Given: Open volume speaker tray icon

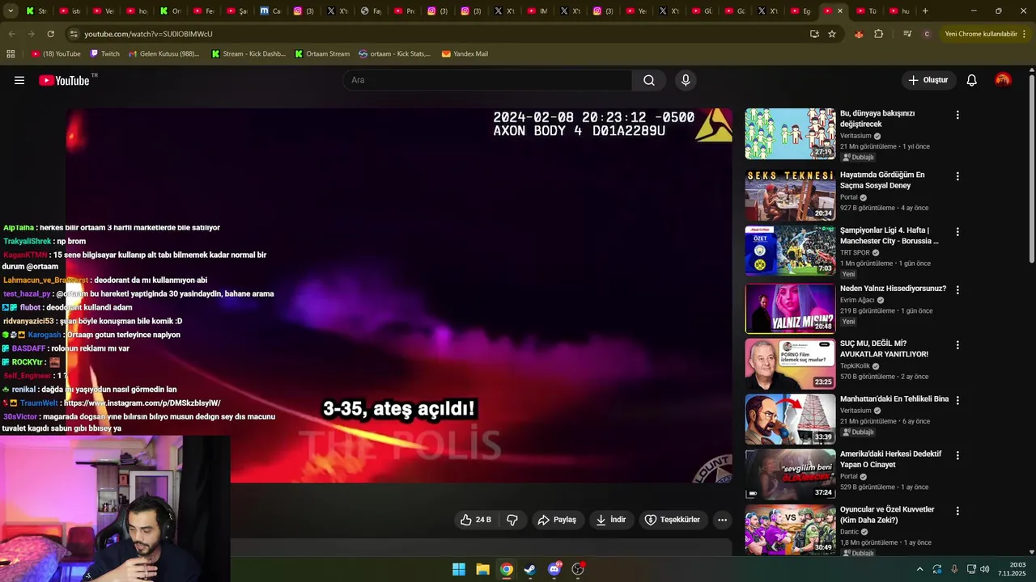Looking at the screenshot, I should 985,569.
